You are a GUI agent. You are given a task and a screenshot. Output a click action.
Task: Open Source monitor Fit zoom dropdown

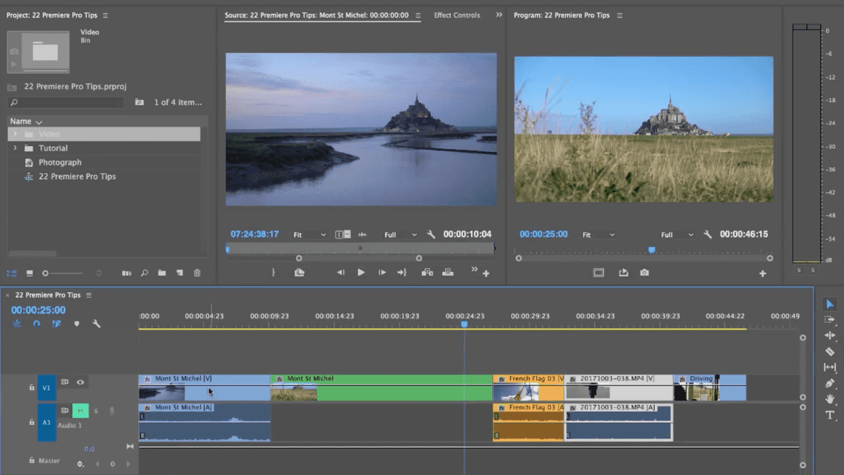pyautogui.click(x=310, y=235)
